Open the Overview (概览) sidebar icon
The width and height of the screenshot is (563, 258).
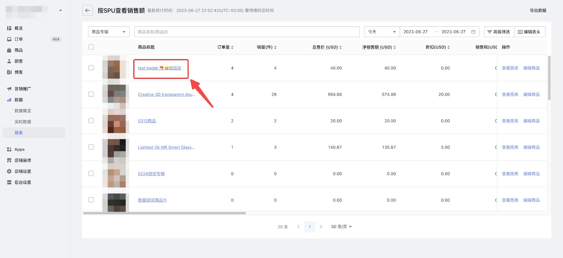[9, 28]
